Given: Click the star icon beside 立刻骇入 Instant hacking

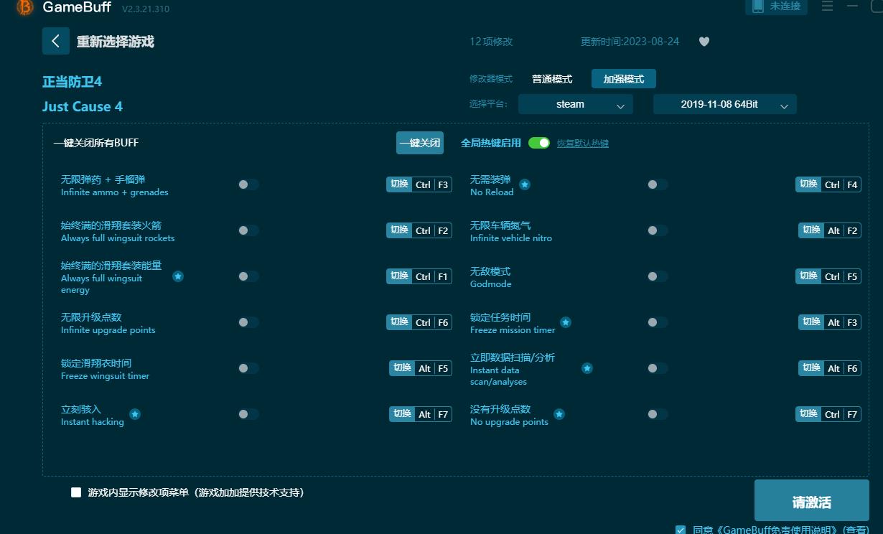Looking at the screenshot, I should coord(134,413).
